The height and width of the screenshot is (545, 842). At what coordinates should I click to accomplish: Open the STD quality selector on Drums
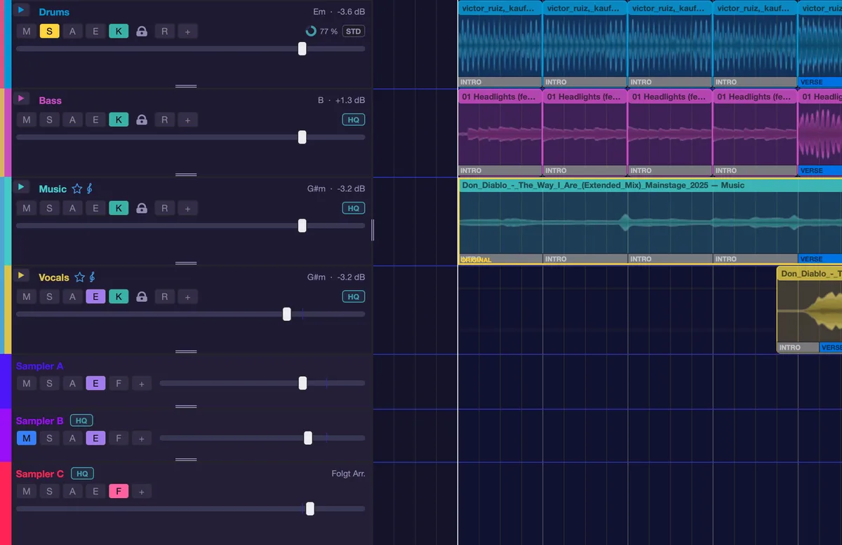click(x=354, y=32)
